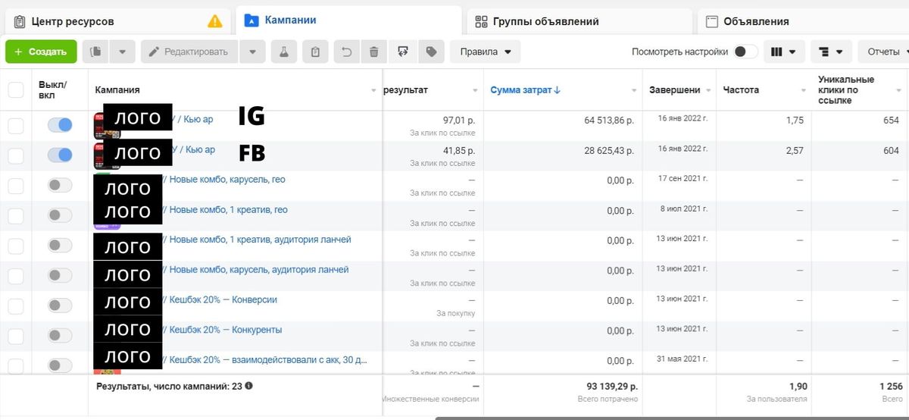Click the Группы объявлений grid icon
The height and width of the screenshot is (420, 909).
[x=481, y=21]
